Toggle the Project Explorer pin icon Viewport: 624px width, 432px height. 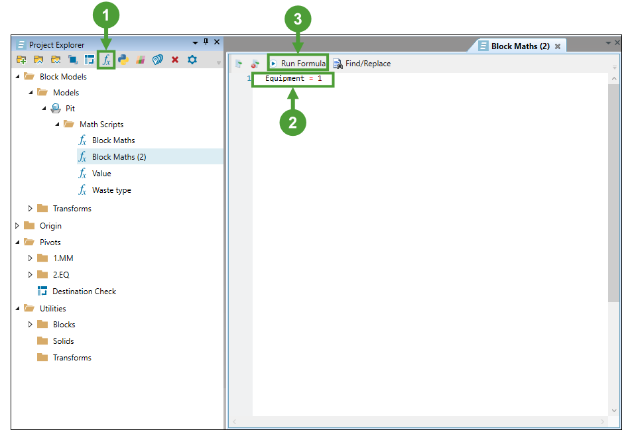[206, 42]
